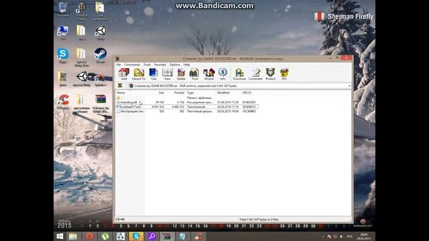Click the Comment toolbar icon
Image resolution: width=429 pixels, height=241 pixels.
[255, 74]
